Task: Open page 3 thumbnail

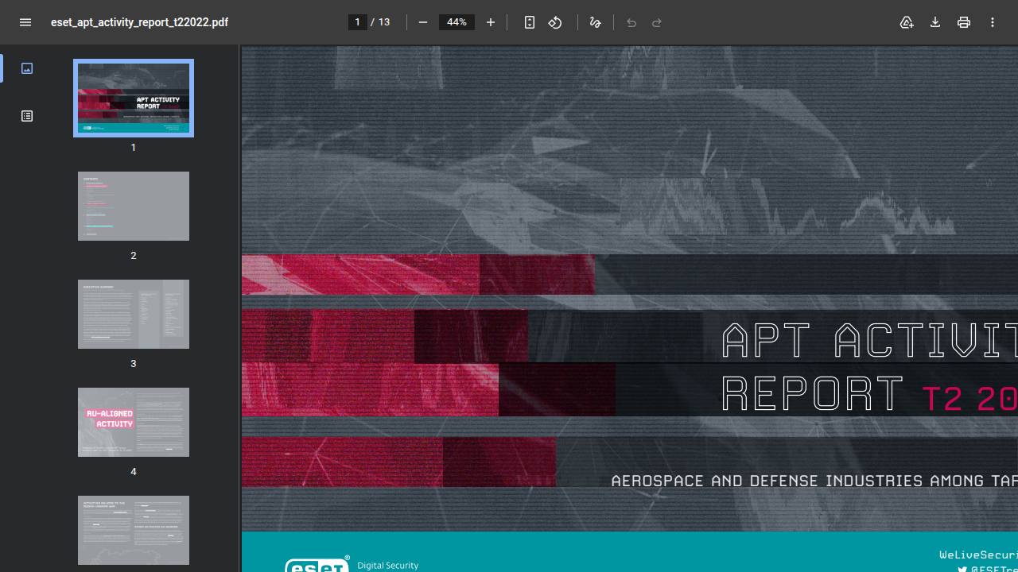Action: (x=134, y=314)
